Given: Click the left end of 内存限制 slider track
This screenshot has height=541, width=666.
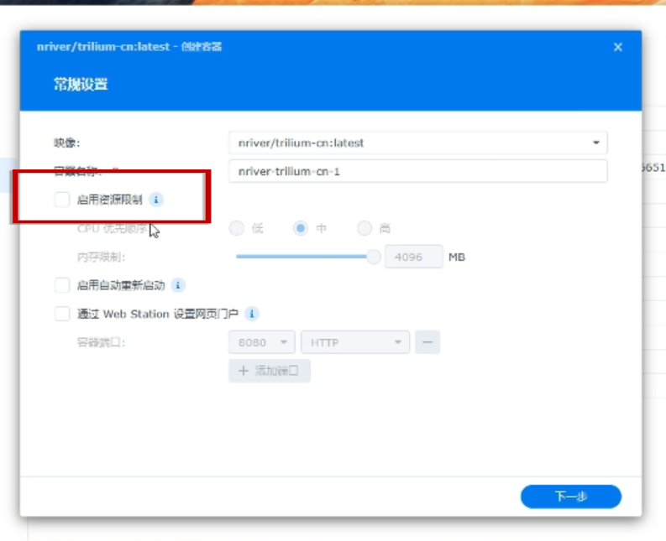Looking at the screenshot, I should pos(239,257).
